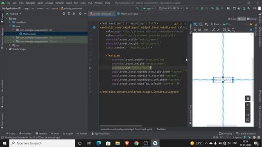
Task: Select the Hello World TextView in preview
Action: click(223, 80)
